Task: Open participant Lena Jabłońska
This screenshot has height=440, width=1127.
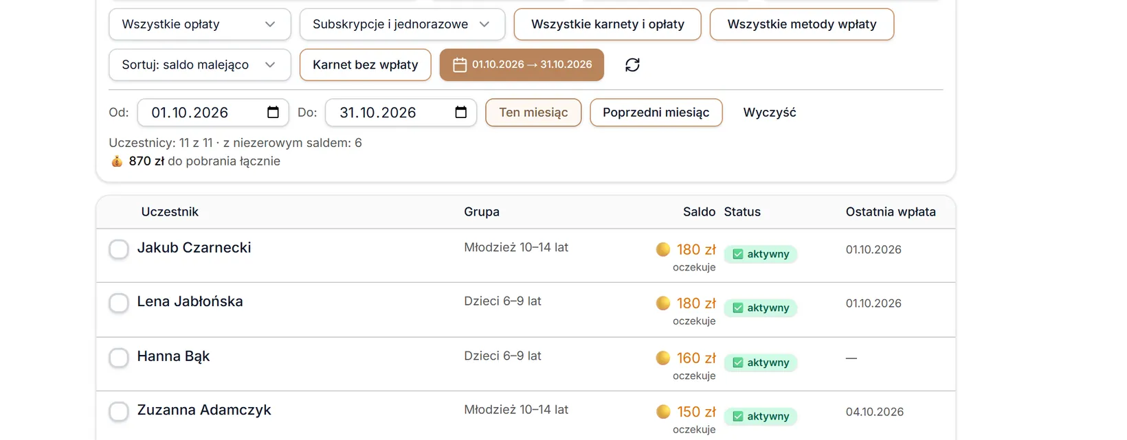Action: pos(190,301)
